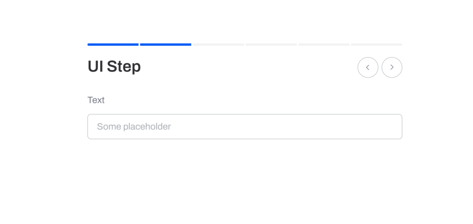Click the next step chevron icon
Viewport: 473px width, 224px height.
[392, 67]
